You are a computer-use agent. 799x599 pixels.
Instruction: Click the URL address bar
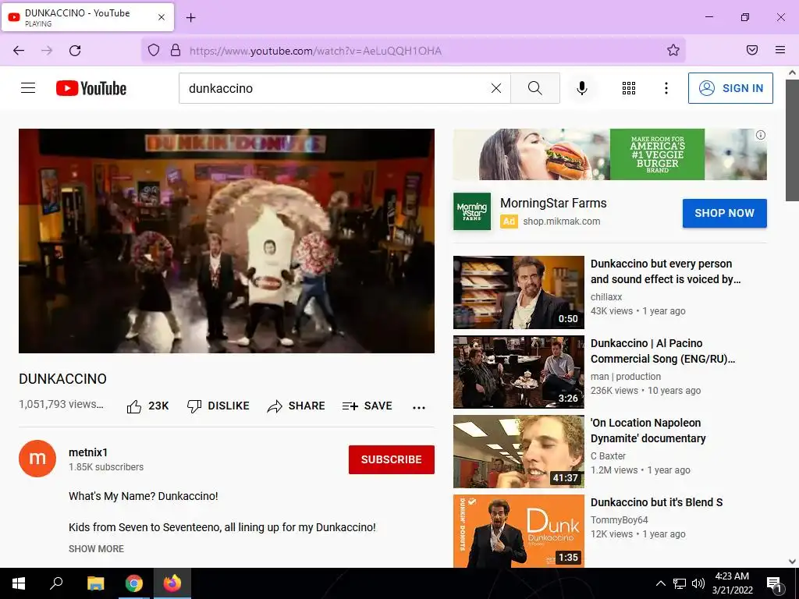413,51
